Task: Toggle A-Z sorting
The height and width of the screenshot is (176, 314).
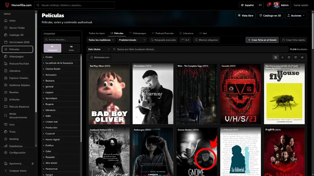Action: click(186, 40)
